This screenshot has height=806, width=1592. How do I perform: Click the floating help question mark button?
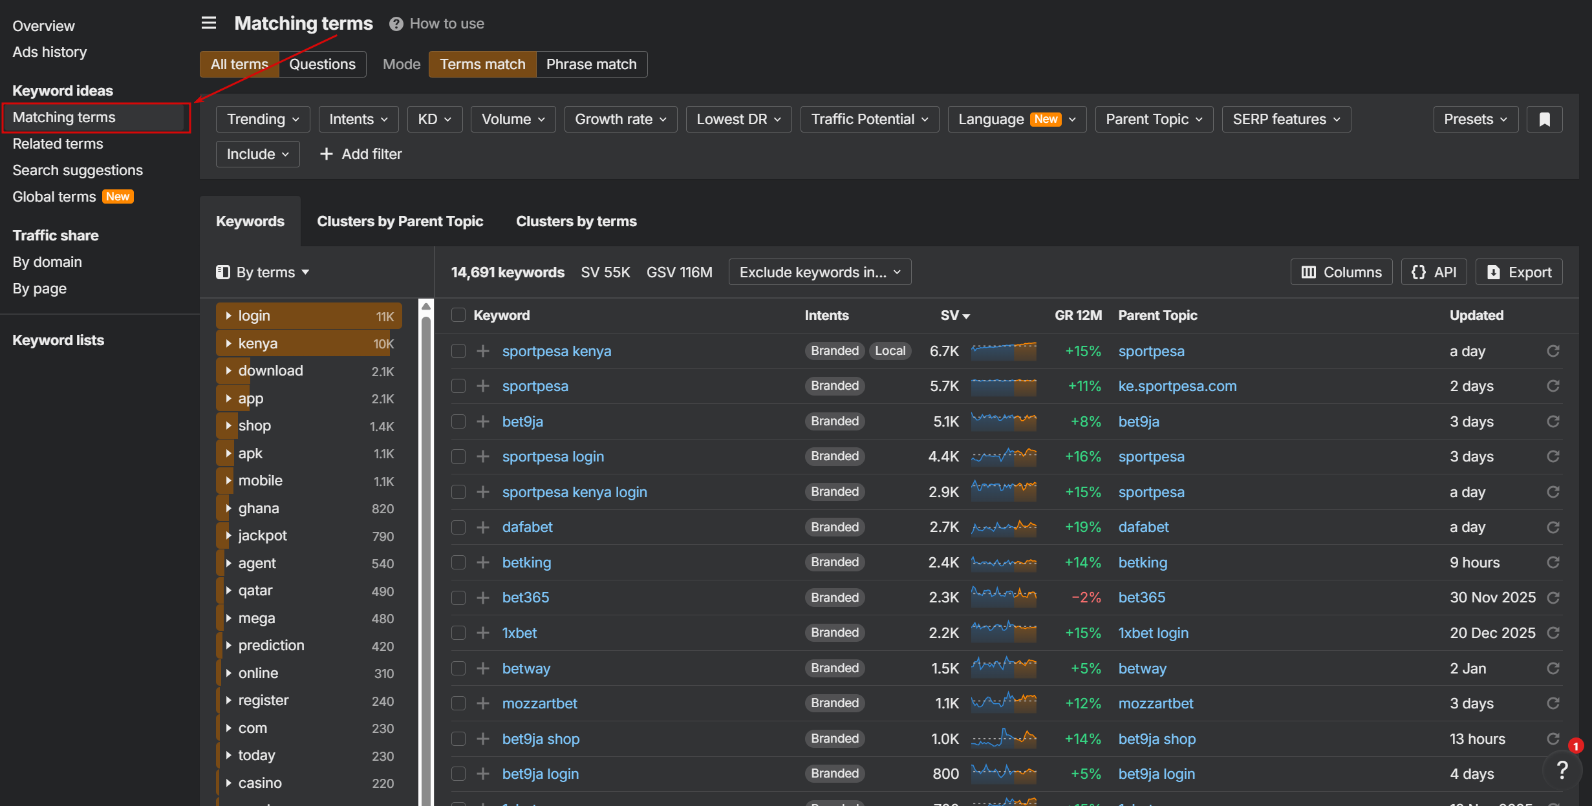1562,769
